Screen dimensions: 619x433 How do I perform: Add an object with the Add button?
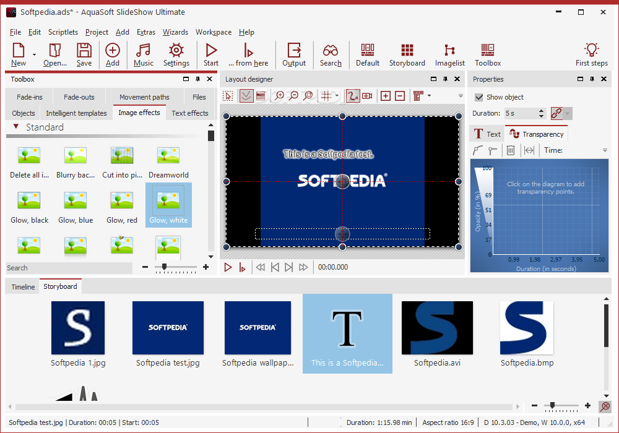point(113,54)
